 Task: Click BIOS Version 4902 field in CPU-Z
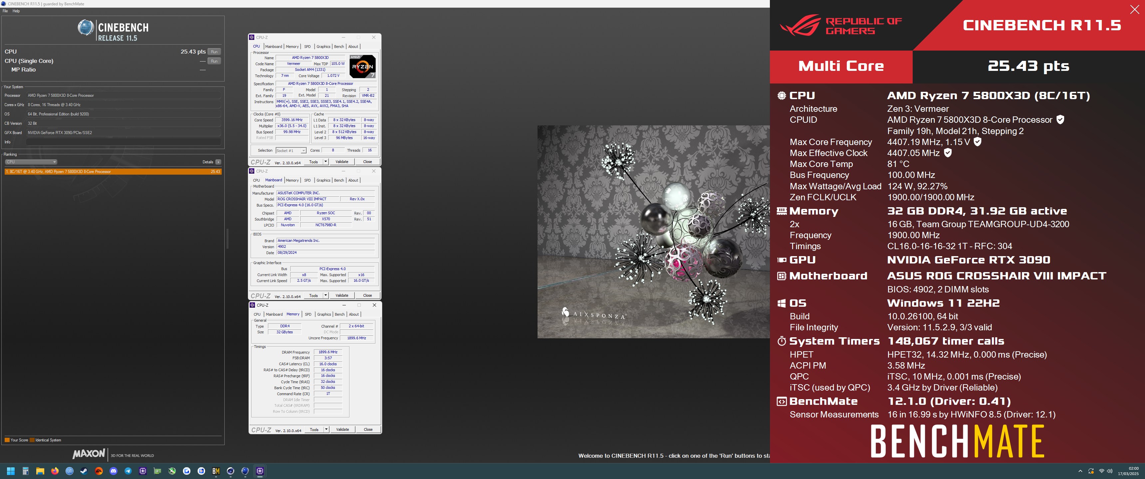(326, 246)
